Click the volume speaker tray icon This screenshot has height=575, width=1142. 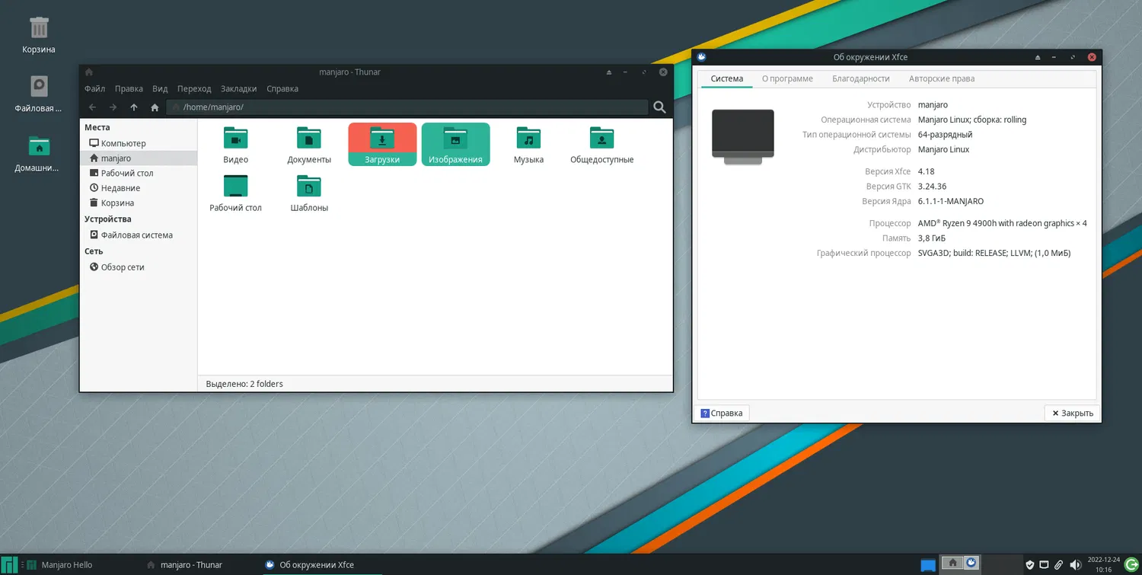coord(1075,564)
